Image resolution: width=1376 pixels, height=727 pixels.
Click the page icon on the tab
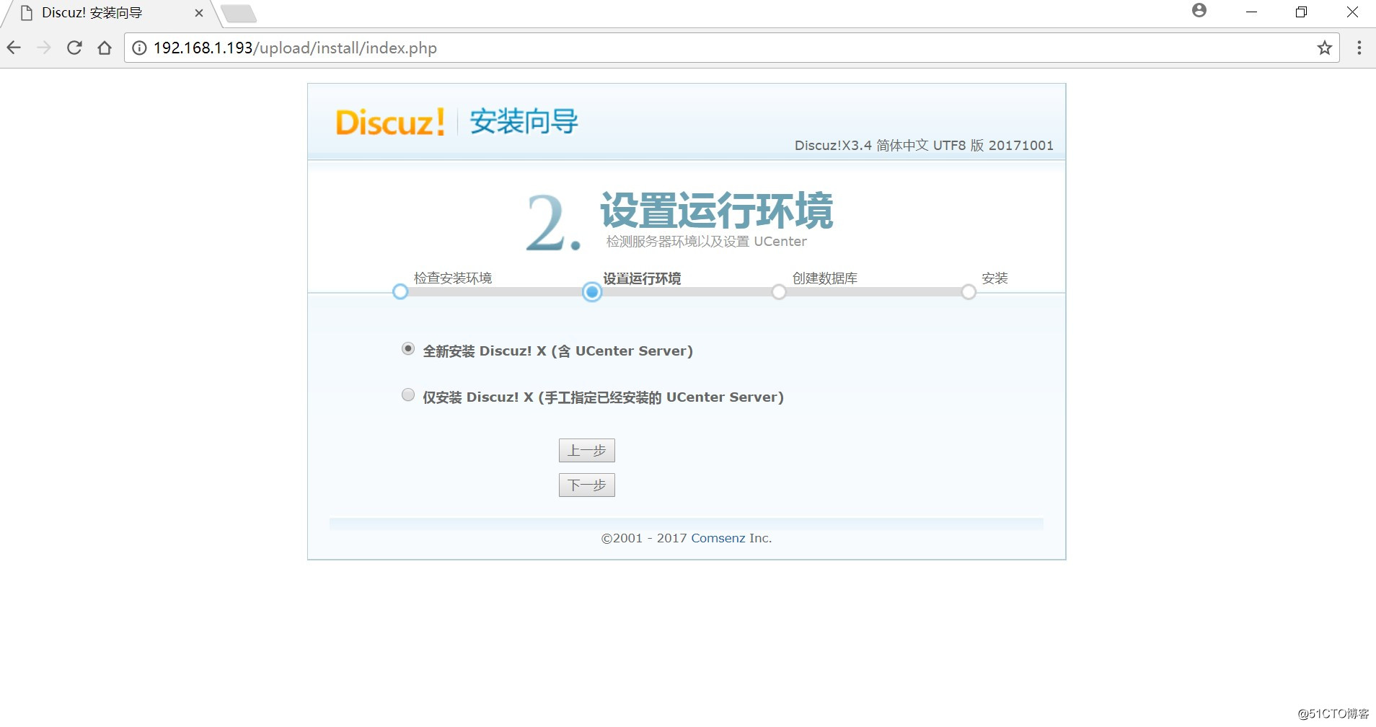pyautogui.click(x=27, y=13)
